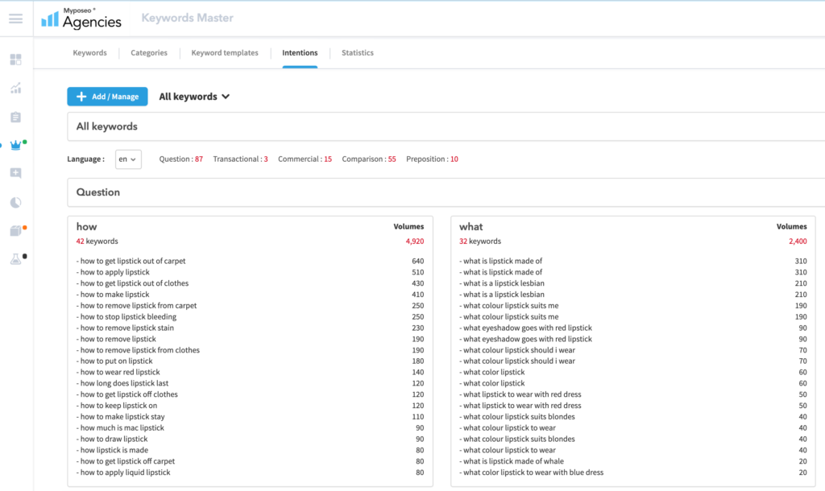The width and height of the screenshot is (825, 491).
Task: Filter by Commercial intention count
Action: 305,159
